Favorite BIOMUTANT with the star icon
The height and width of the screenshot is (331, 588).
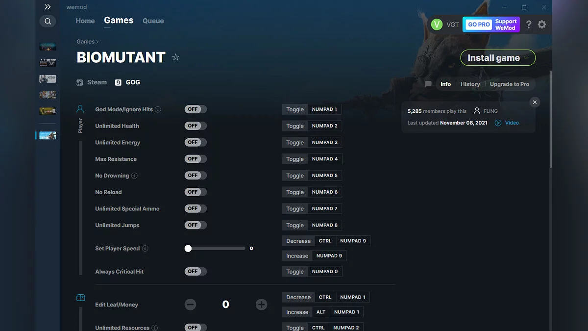click(x=175, y=57)
